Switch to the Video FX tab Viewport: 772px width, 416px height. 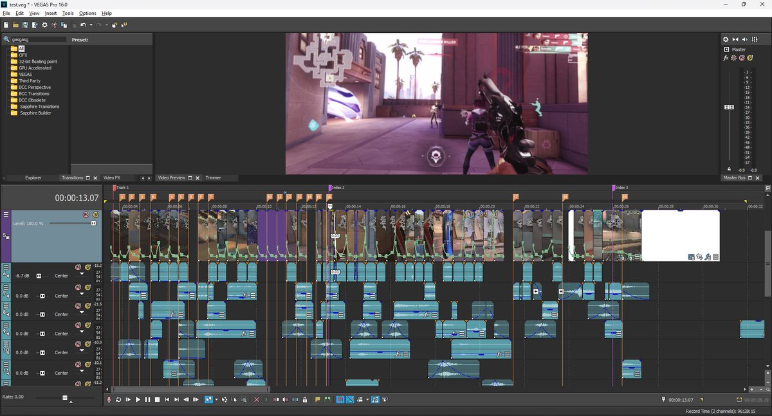pos(112,177)
